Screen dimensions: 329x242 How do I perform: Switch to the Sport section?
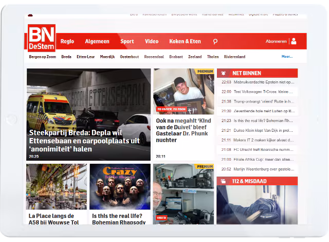coord(127,42)
